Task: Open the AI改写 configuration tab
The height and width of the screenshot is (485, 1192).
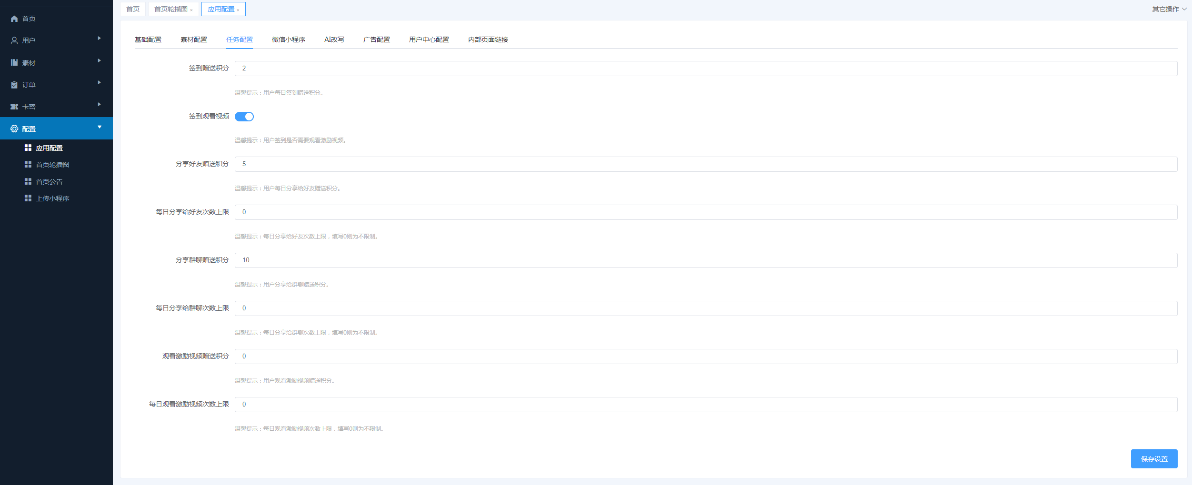Action: 334,40
